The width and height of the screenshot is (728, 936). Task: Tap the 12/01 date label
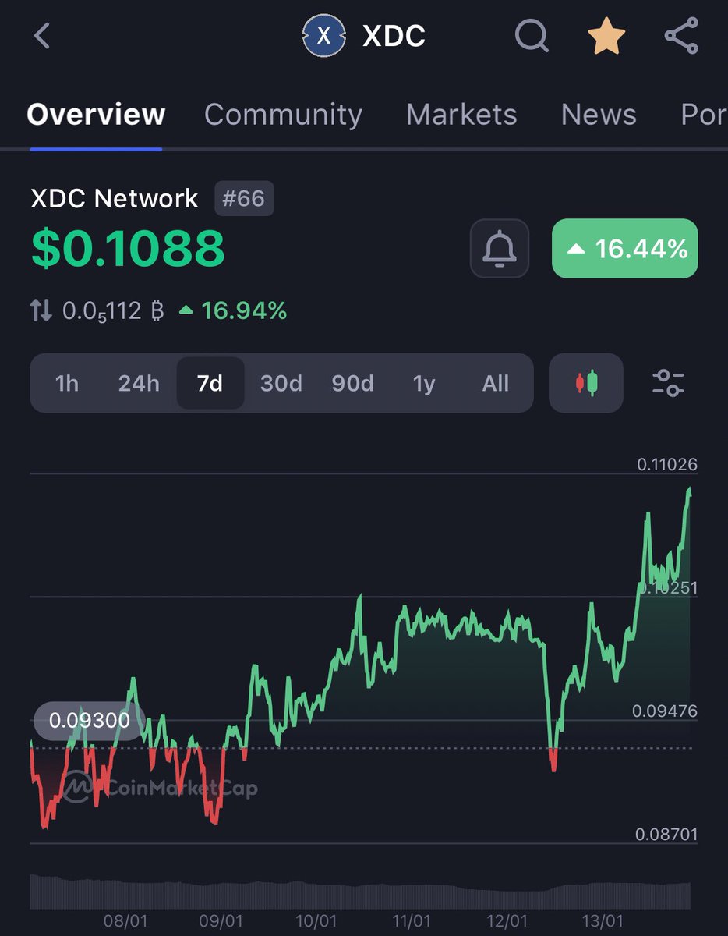coord(507,922)
